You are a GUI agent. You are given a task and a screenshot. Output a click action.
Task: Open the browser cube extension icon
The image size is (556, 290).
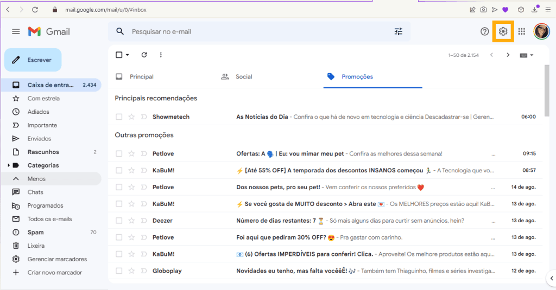click(521, 10)
